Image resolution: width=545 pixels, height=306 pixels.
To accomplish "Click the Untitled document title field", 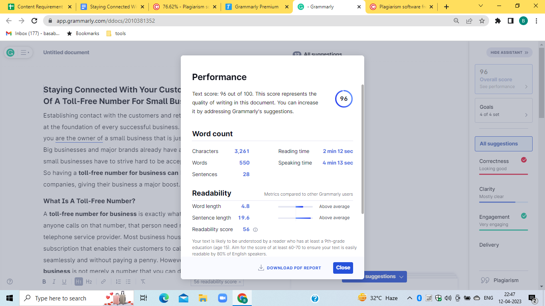I will point(66,52).
